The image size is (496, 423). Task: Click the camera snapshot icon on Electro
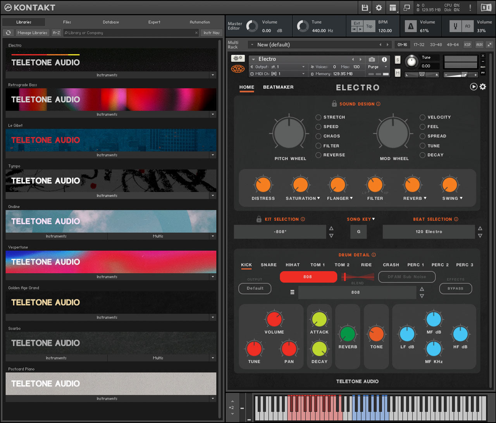coord(372,59)
